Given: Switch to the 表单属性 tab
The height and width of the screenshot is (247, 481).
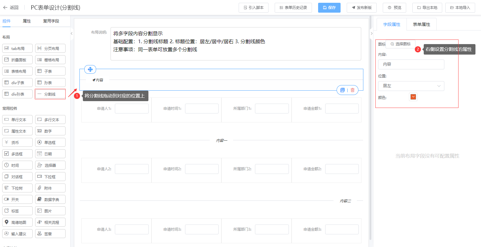Looking at the screenshot, I should tap(421, 24).
